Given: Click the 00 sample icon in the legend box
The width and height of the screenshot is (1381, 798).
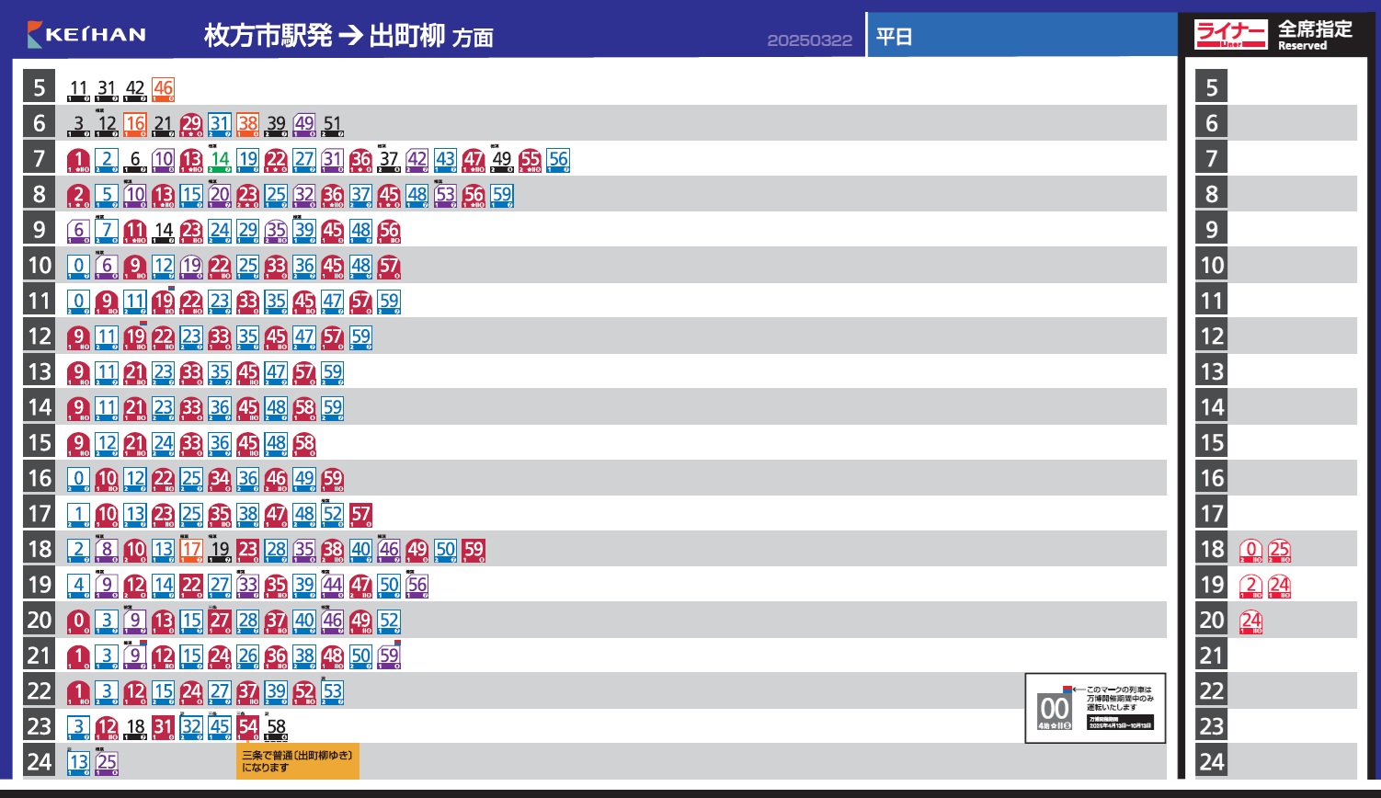Looking at the screenshot, I should coord(1055,711).
